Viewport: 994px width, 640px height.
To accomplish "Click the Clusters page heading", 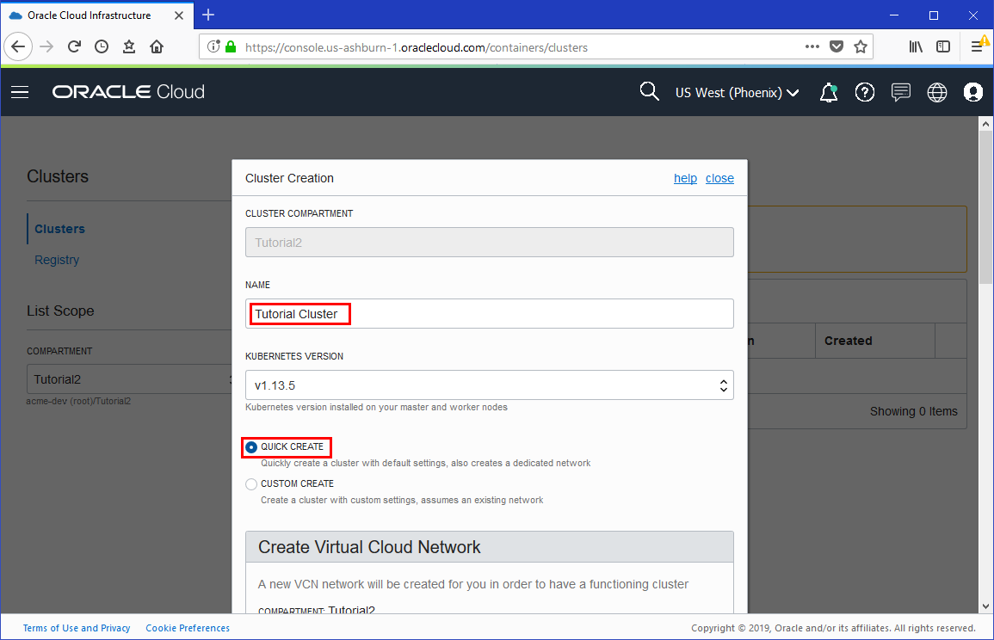I will click(x=58, y=176).
